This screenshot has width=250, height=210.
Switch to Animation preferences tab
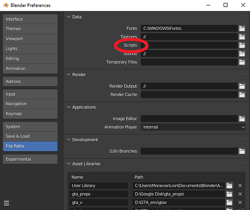tap(30, 68)
